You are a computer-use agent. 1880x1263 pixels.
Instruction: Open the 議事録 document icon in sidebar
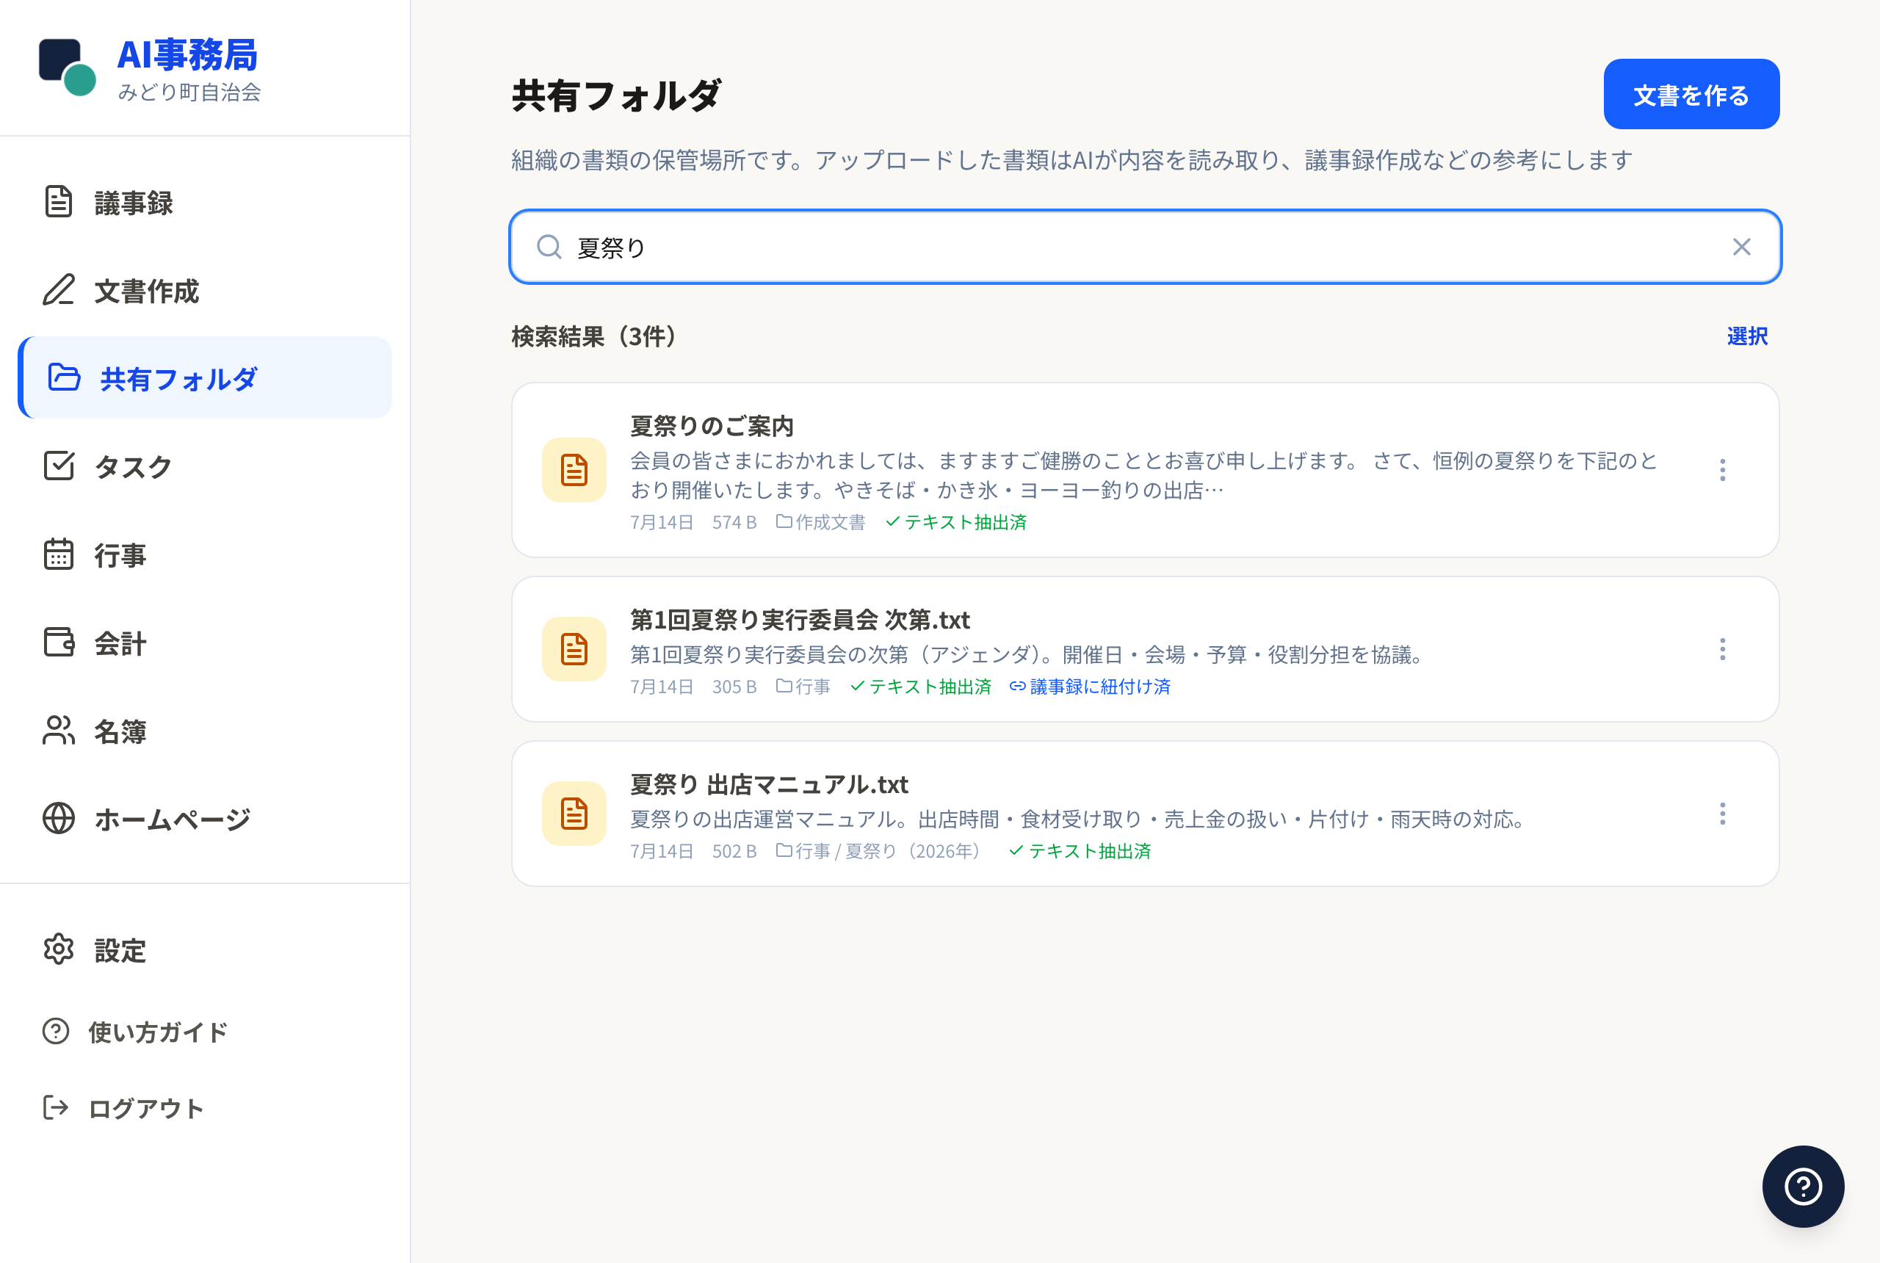pyautogui.click(x=58, y=202)
